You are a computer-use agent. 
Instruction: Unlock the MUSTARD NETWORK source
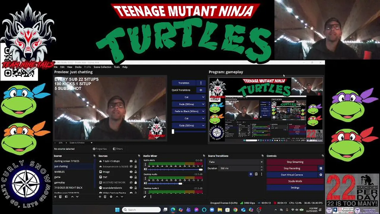136,182
